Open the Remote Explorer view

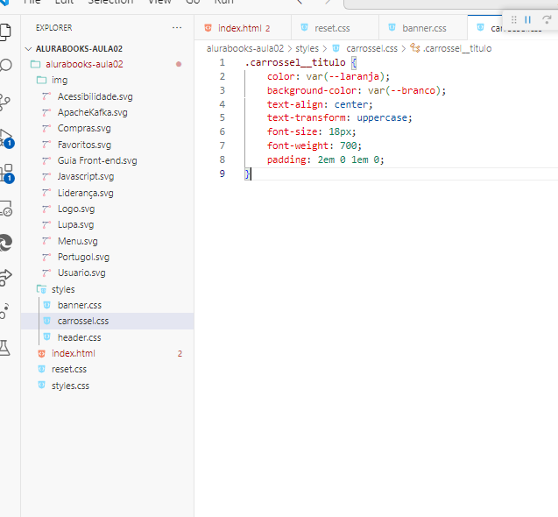(x=5, y=208)
